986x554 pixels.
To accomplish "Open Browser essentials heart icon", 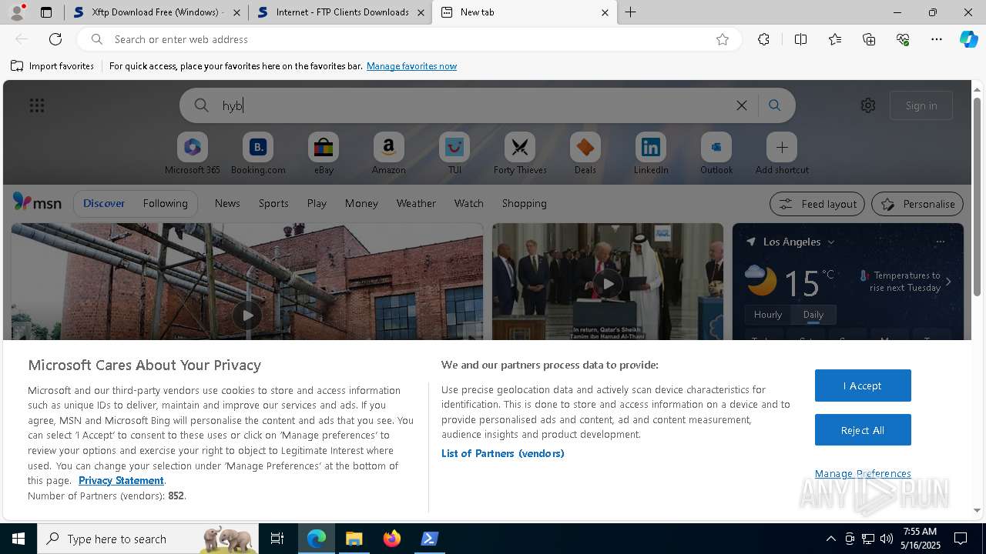I will (x=903, y=39).
